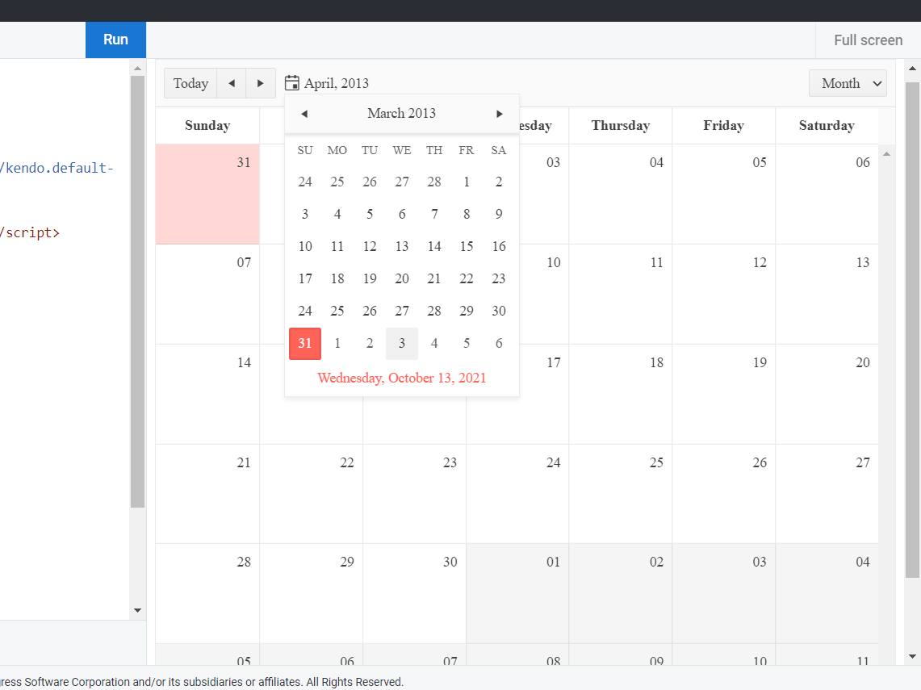Click the March 2013 header to switch views

tap(401, 113)
